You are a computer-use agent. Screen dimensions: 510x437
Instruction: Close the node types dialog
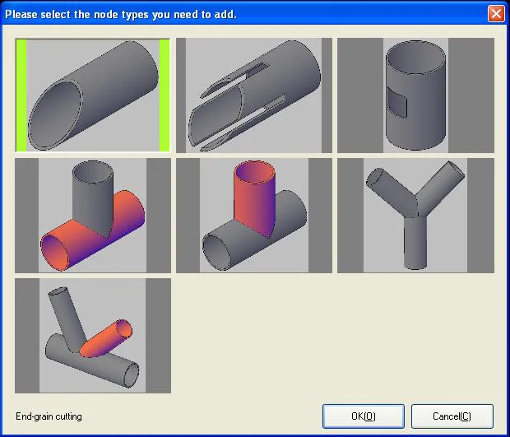tap(496, 14)
